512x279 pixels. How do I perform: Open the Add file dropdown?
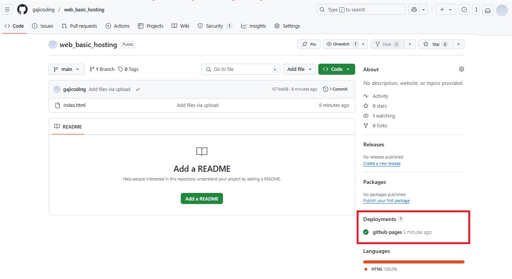[x=299, y=69]
